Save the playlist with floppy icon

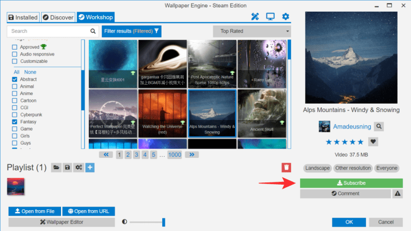pyautogui.click(x=67, y=168)
